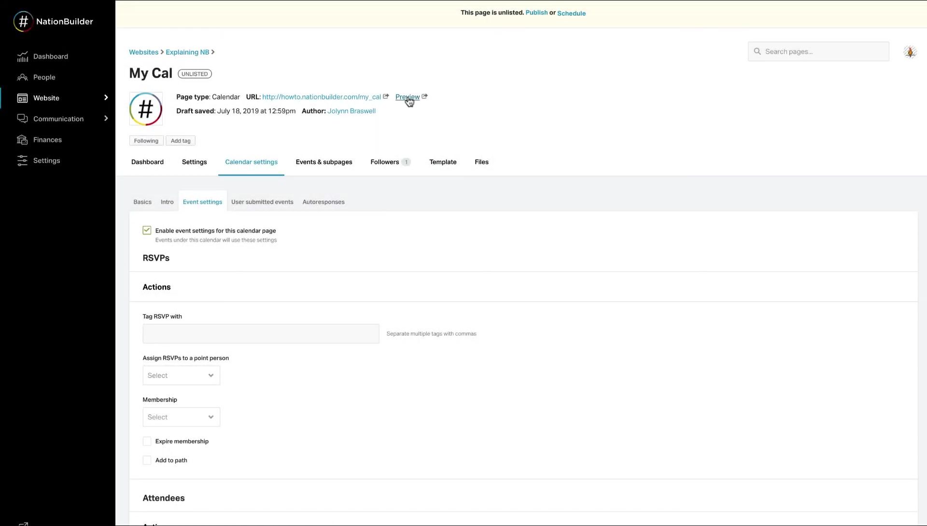Click the Following button

(x=146, y=141)
